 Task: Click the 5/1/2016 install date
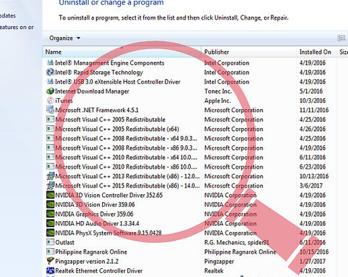(x=311, y=91)
